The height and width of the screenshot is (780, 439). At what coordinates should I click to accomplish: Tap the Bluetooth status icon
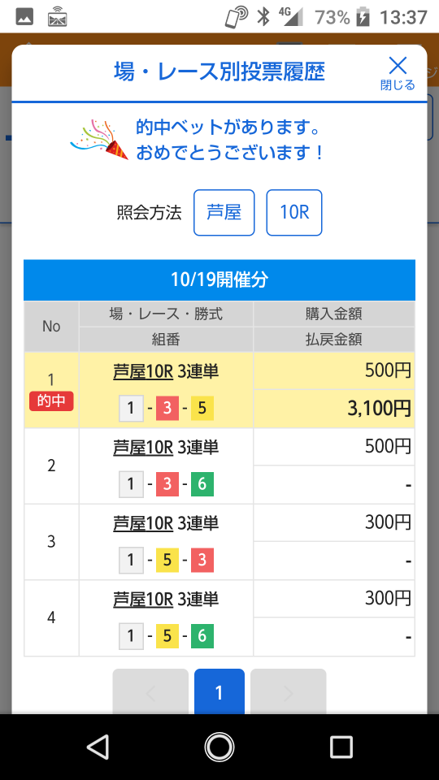pos(263,17)
